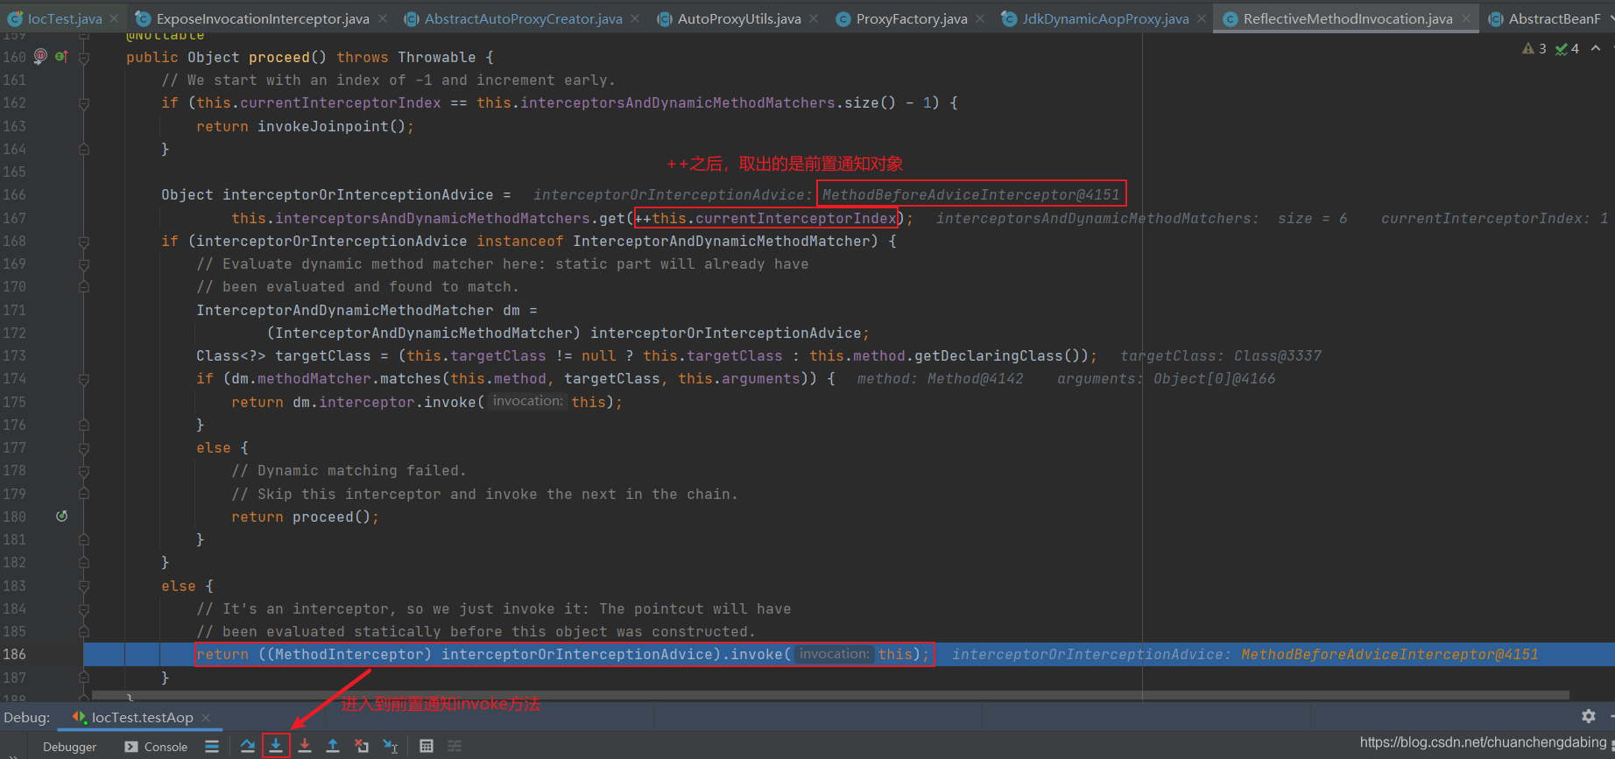Collapse the outer else block, line 183
The height and width of the screenshot is (759, 1615).
click(84, 586)
